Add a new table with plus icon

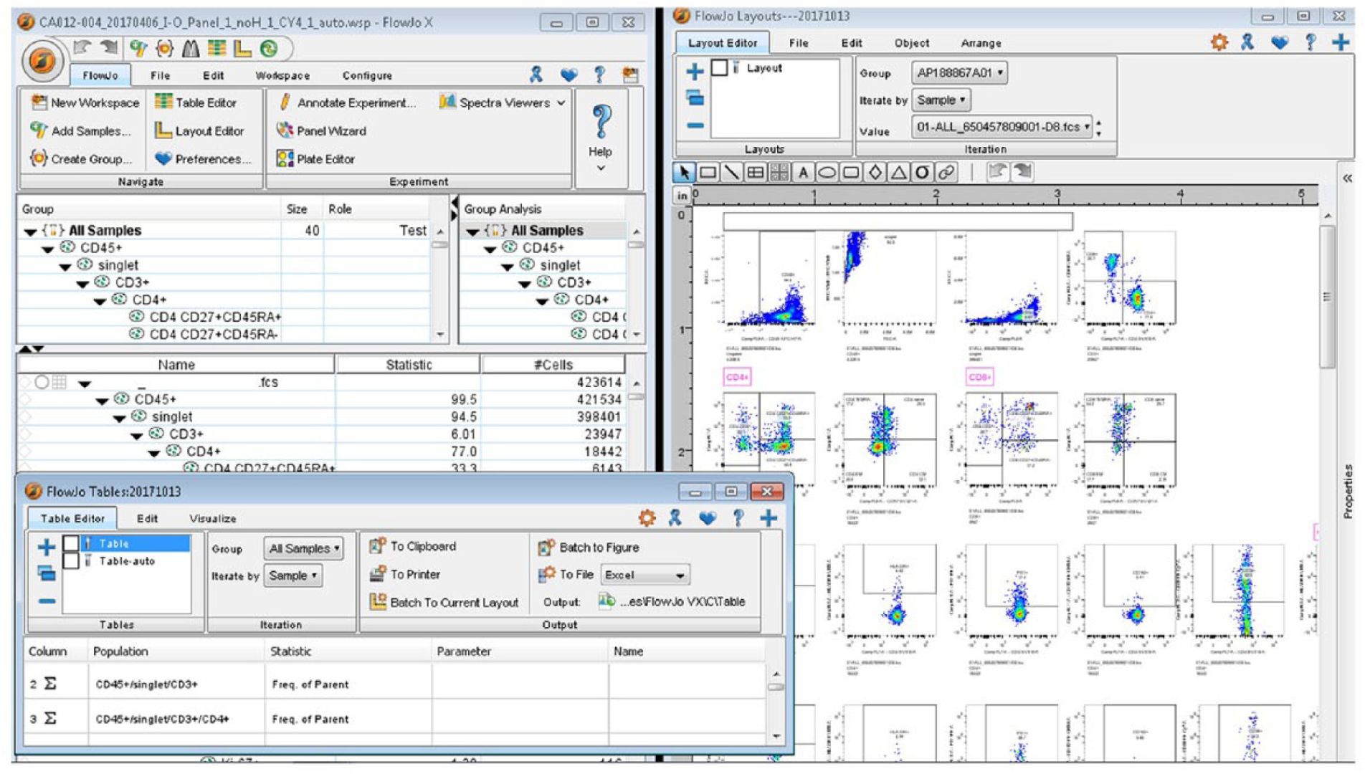47,548
